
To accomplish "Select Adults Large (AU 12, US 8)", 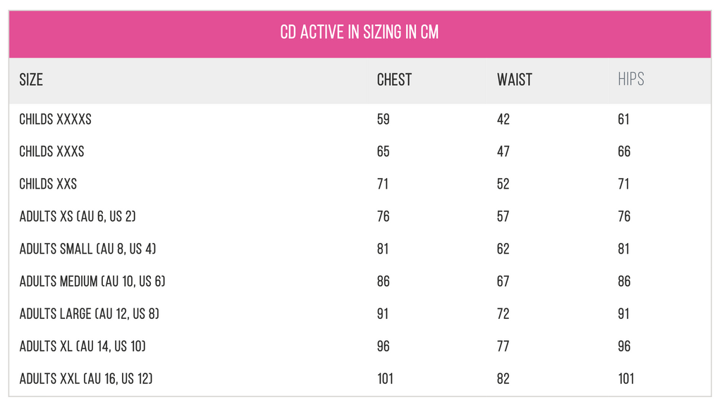I will click(89, 313).
